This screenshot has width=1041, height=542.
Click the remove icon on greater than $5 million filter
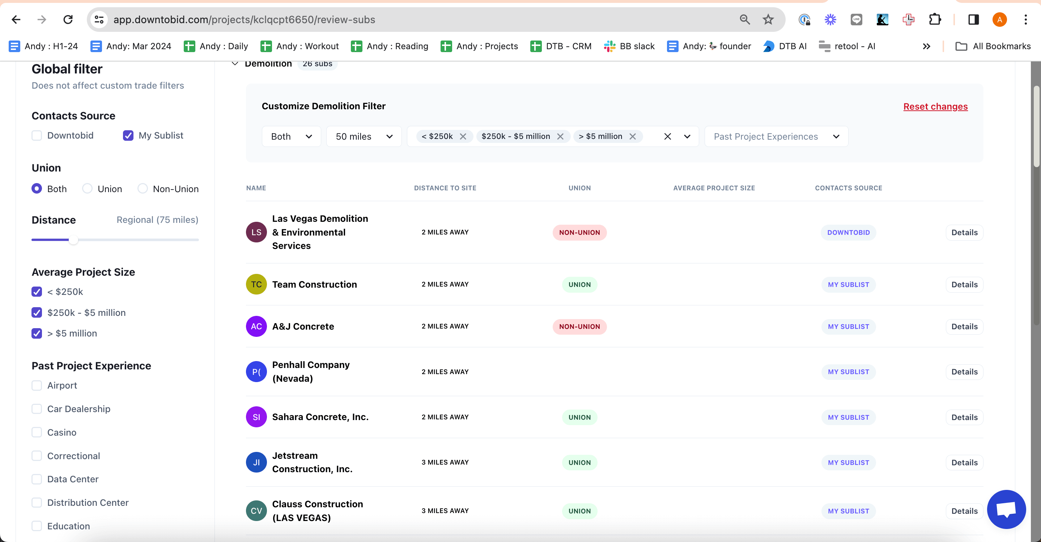click(x=633, y=136)
